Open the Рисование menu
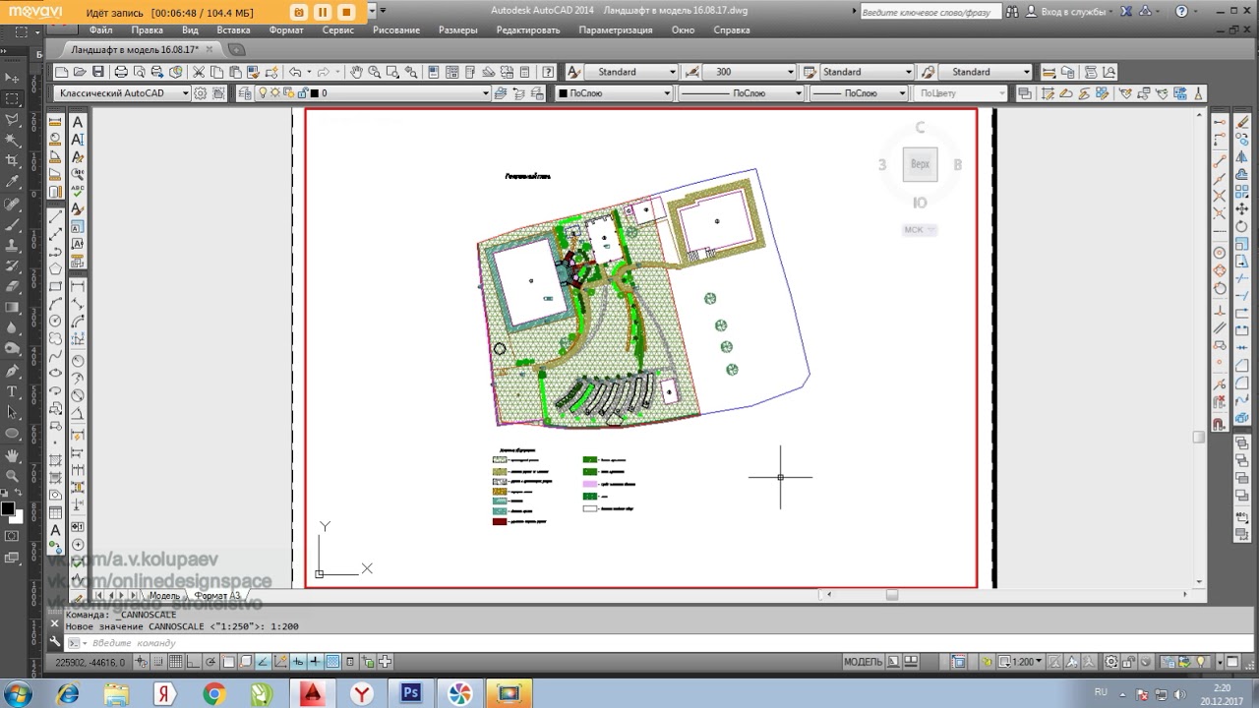Viewport: 1259px width, 708px height. 396,29
